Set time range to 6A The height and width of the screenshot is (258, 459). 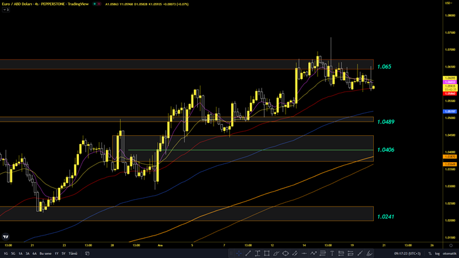click(x=34, y=254)
